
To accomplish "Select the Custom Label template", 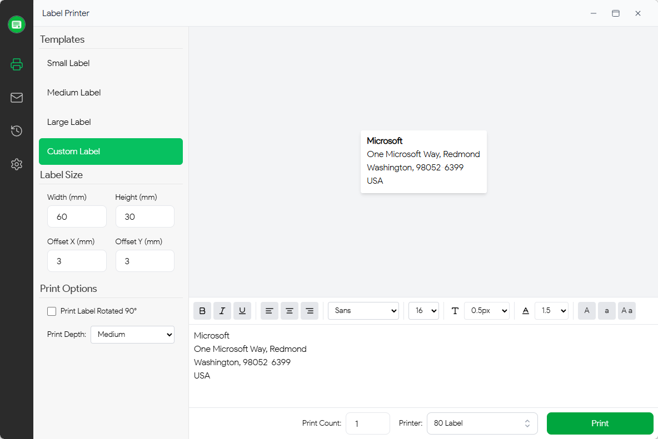I will pyautogui.click(x=111, y=151).
